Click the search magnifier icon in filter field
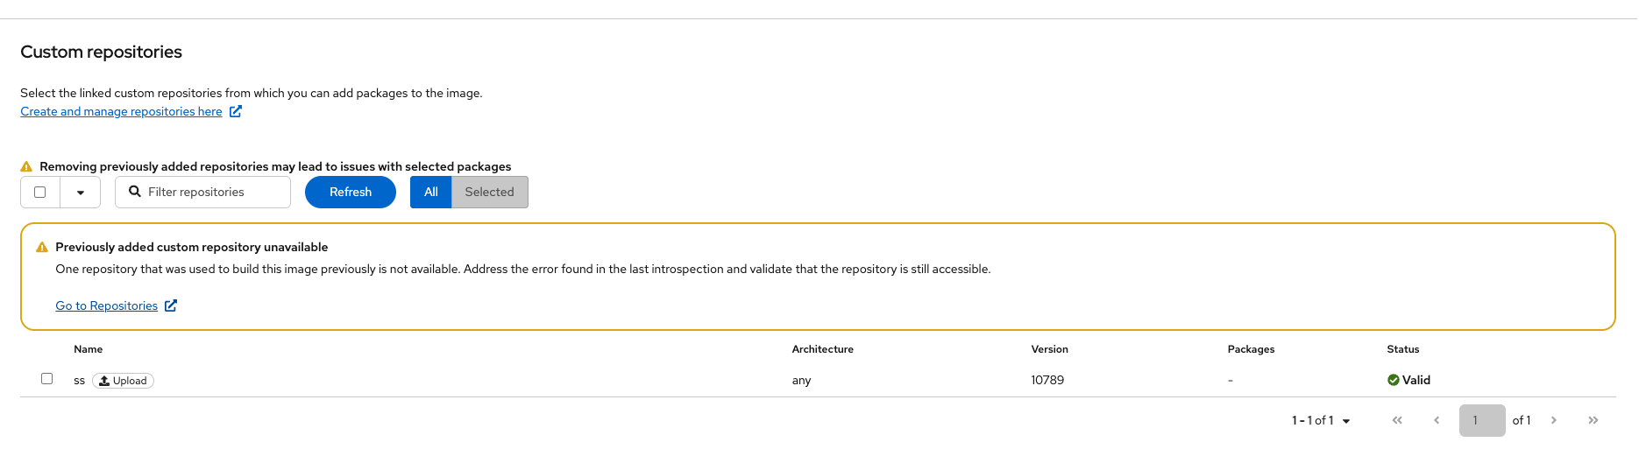Viewport: 1639px width, 456px height. point(135,192)
